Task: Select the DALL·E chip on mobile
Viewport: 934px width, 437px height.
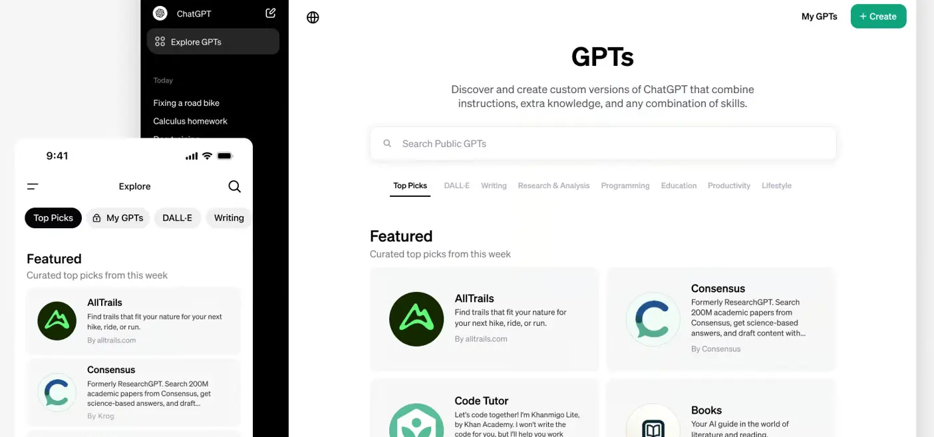Action: [178, 218]
